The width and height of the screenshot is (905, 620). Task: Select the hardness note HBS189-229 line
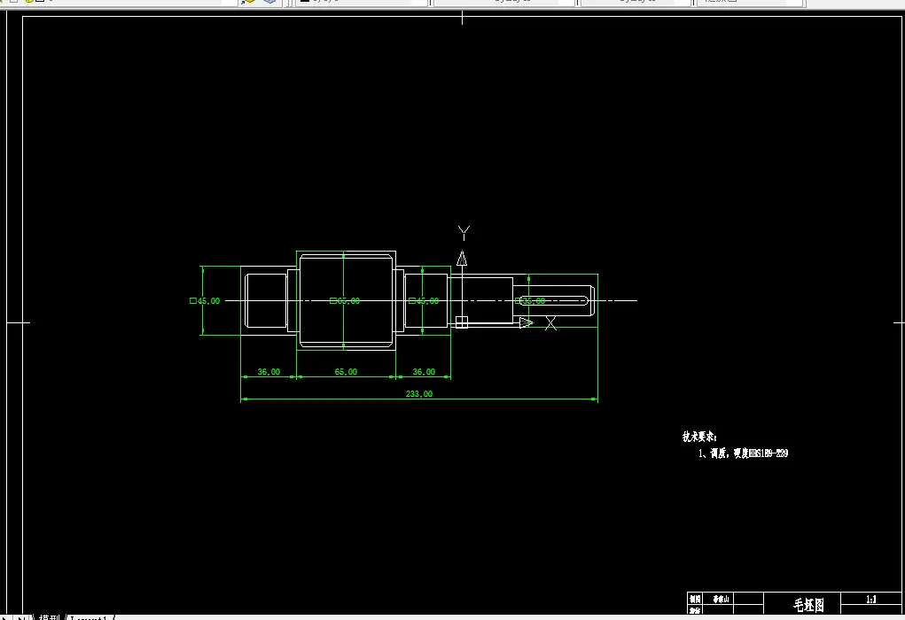(744, 453)
